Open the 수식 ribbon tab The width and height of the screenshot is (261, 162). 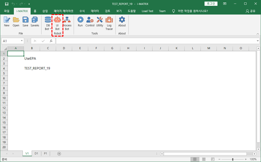[82, 11]
